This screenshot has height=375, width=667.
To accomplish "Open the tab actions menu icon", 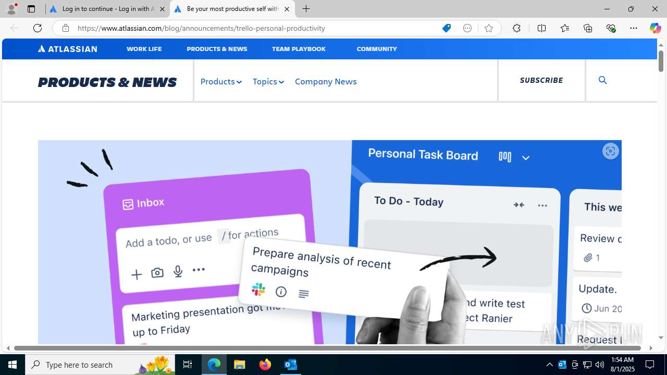I will click(x=31, y=9).
